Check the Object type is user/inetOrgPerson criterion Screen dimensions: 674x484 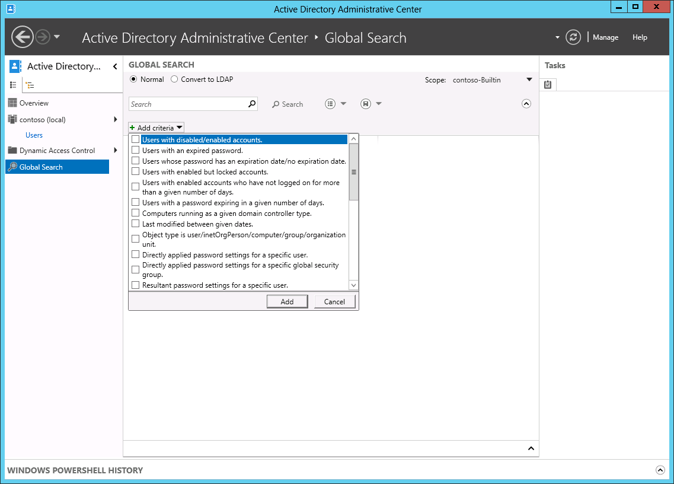135,239
